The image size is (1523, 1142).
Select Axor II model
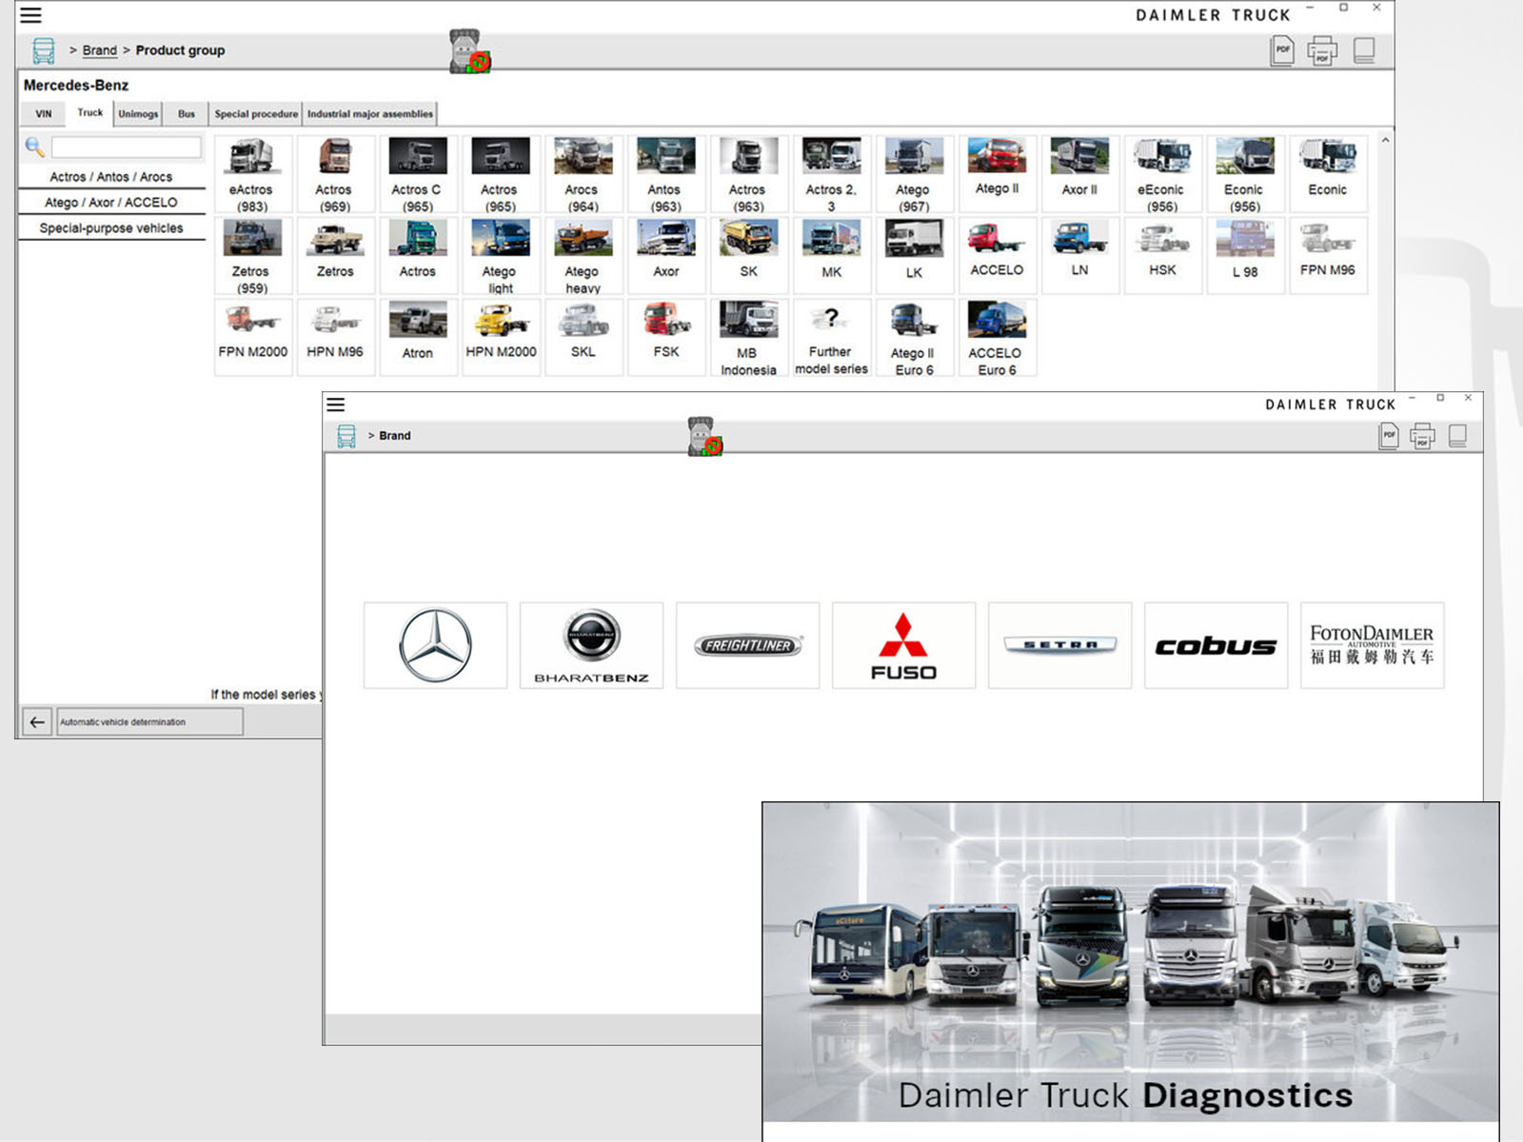click(1080, 174)
